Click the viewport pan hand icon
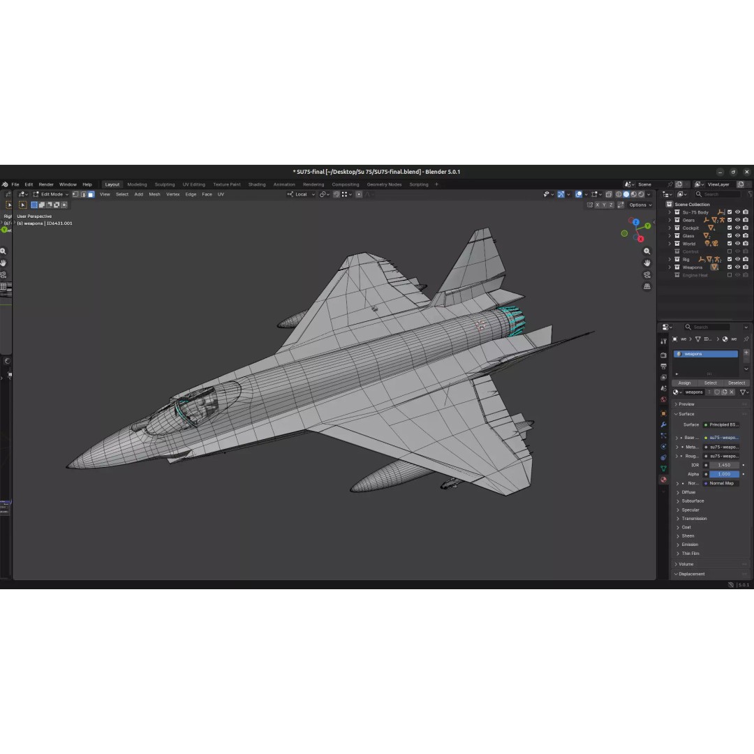 click(x=647, y=263)
